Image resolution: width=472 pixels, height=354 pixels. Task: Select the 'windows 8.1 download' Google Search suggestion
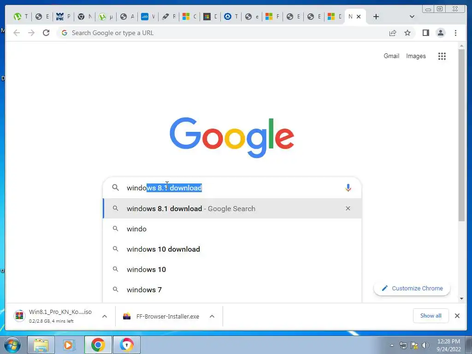232,208
